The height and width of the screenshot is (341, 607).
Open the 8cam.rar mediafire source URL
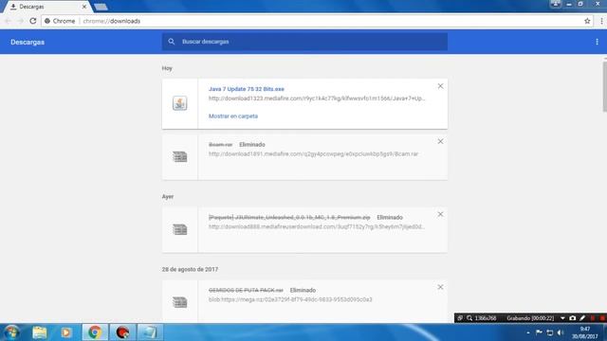coord(313,153)
